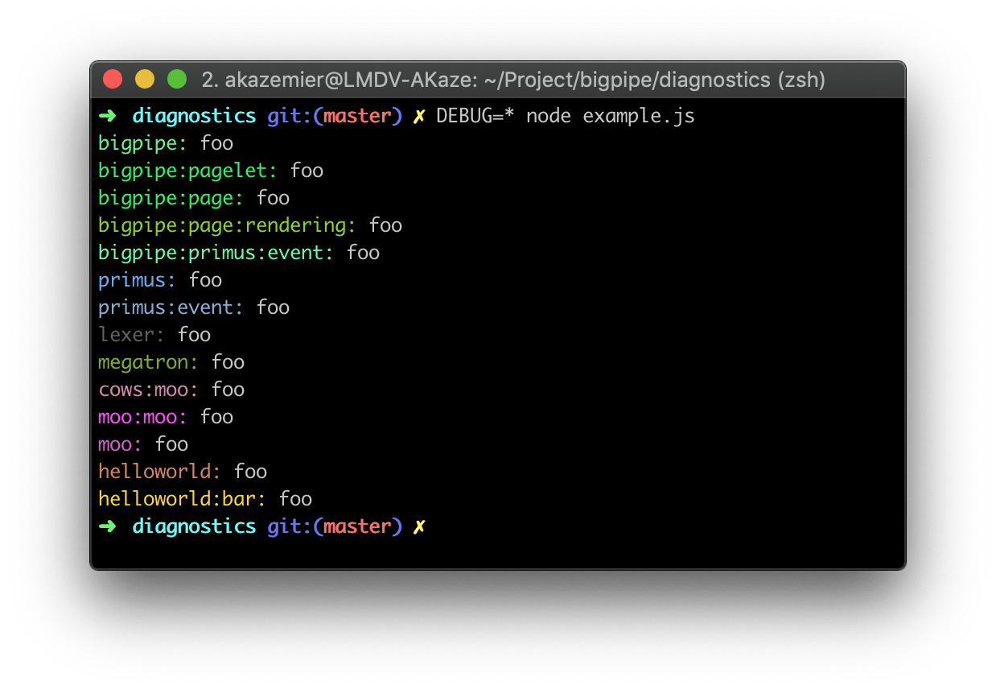Image resolution: width=996 pixels, height=689 pixels.
Task: Click the yellow minimize traffic light button
Action: [145, 79]
